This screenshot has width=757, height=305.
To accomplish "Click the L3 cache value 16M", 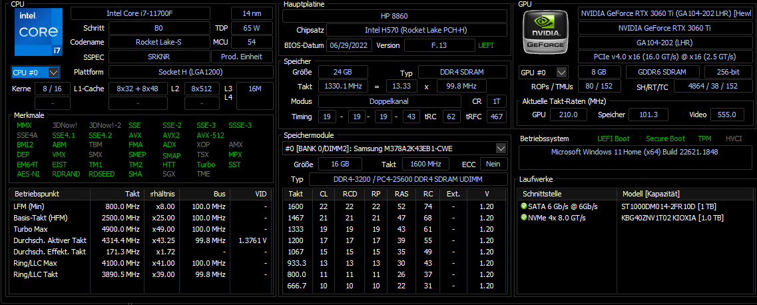I will point(255,89).
